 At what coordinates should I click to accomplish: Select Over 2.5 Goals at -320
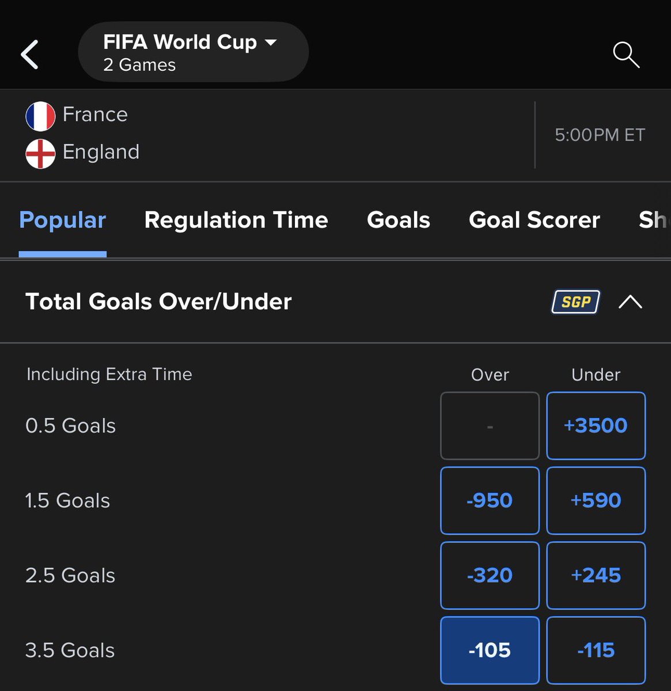tap(490, 575)
